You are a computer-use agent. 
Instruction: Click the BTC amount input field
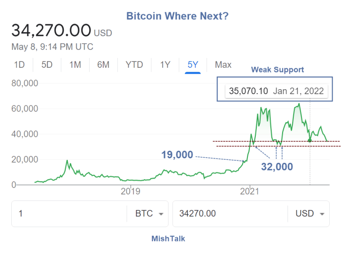point(68,214)
